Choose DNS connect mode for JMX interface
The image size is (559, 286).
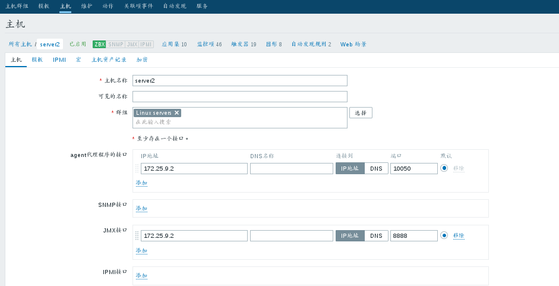376,235
